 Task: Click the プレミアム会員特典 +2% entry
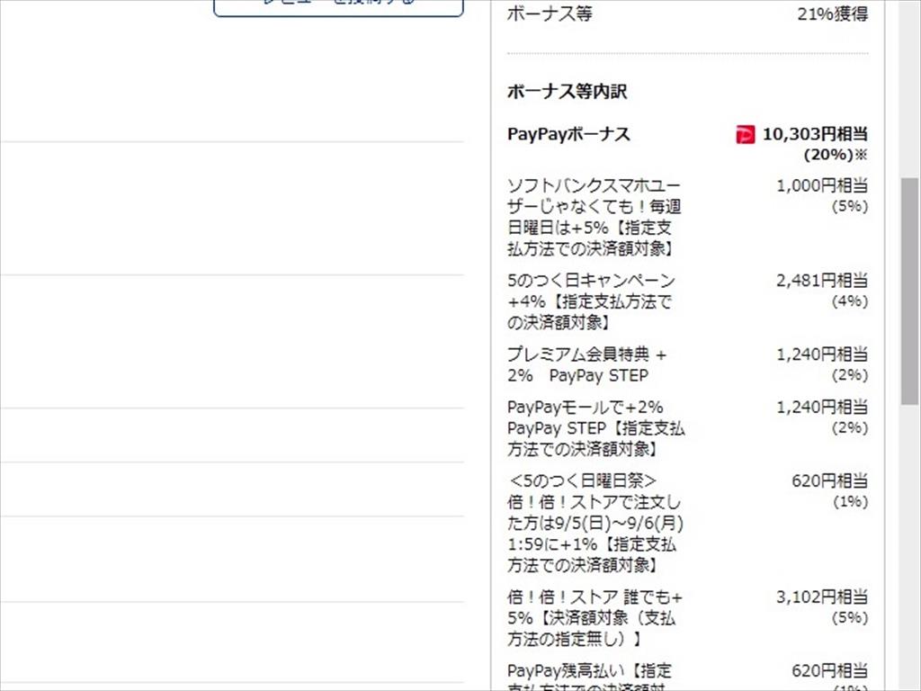tap(586, 365)
